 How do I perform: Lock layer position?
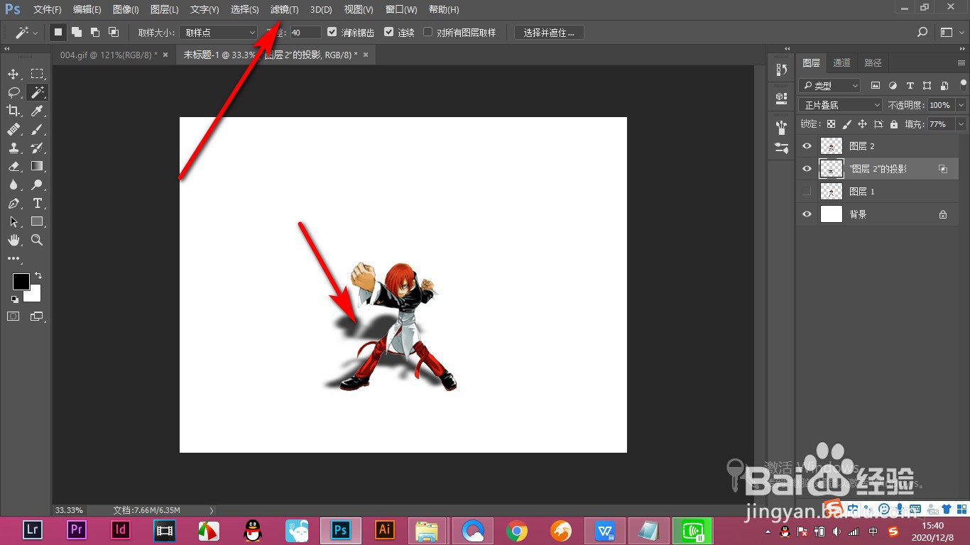862,124
